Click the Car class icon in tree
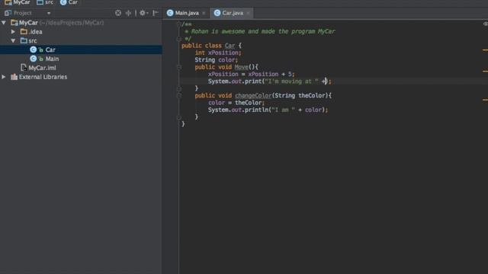Viewport: 488px width, 274px height. point(34,49)
